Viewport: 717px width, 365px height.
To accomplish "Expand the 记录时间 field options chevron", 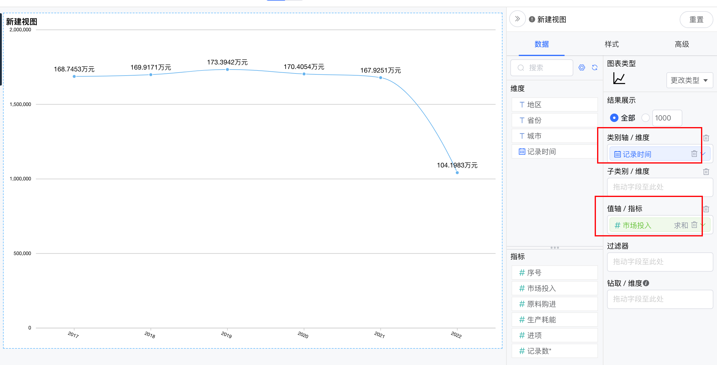I will (703, 154).
